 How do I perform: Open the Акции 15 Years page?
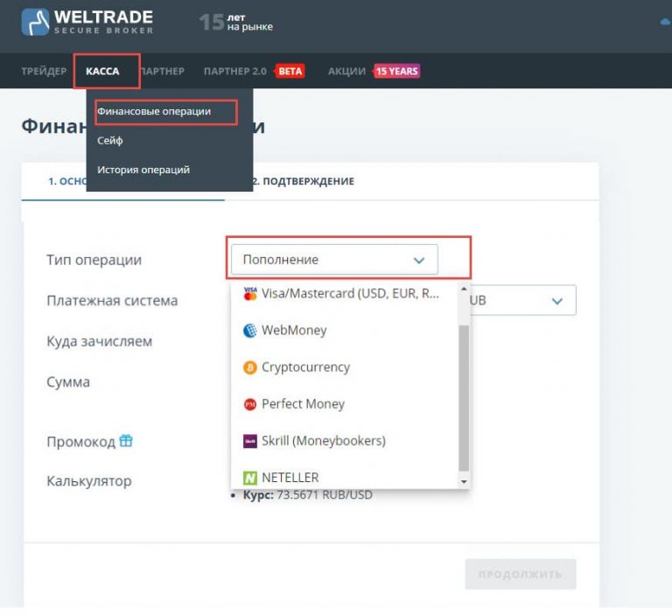pos(374,71)
